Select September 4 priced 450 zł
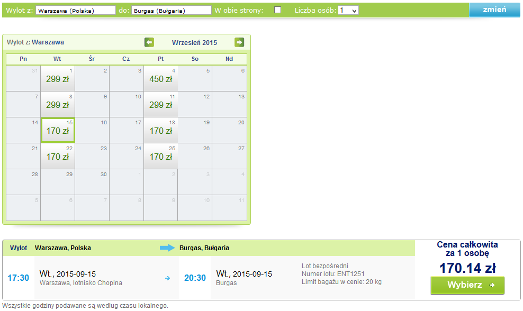This screenshot has width=523, height=311. [x=161, y=78]
